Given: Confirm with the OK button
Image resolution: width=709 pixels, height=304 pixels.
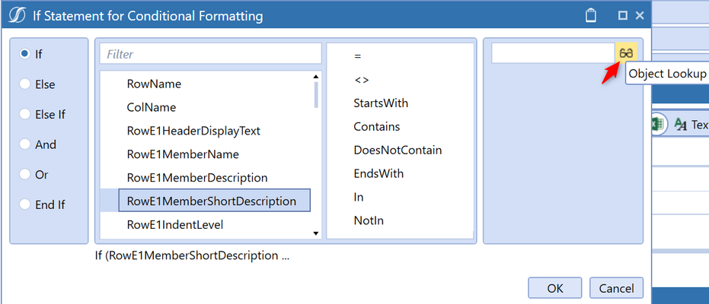Looking at the screenshot, I should [555, 288].
